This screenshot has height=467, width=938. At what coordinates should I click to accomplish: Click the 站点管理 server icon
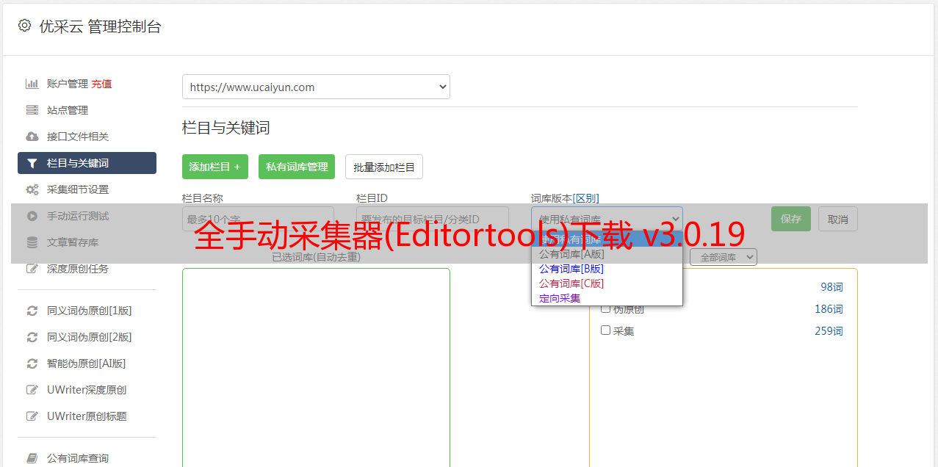(32, 110)
